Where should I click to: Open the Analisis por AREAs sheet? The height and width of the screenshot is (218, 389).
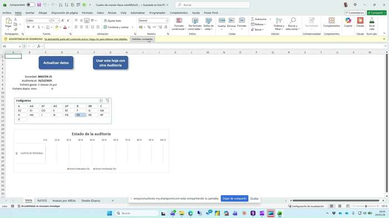point(64,201)
